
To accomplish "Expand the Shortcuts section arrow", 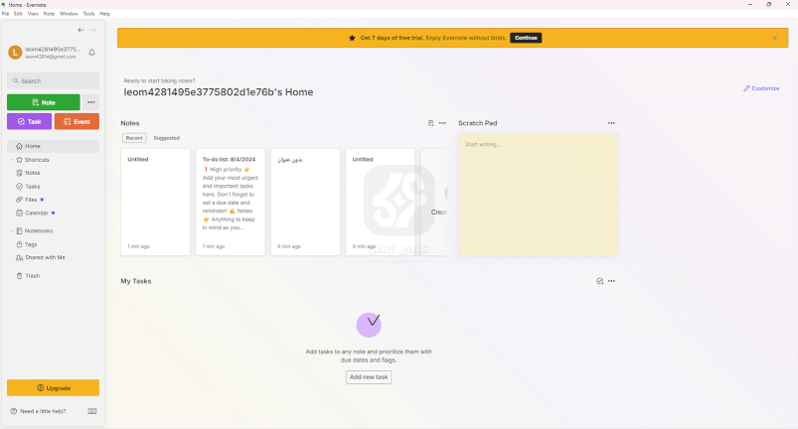I will click(x=12, y=160).
